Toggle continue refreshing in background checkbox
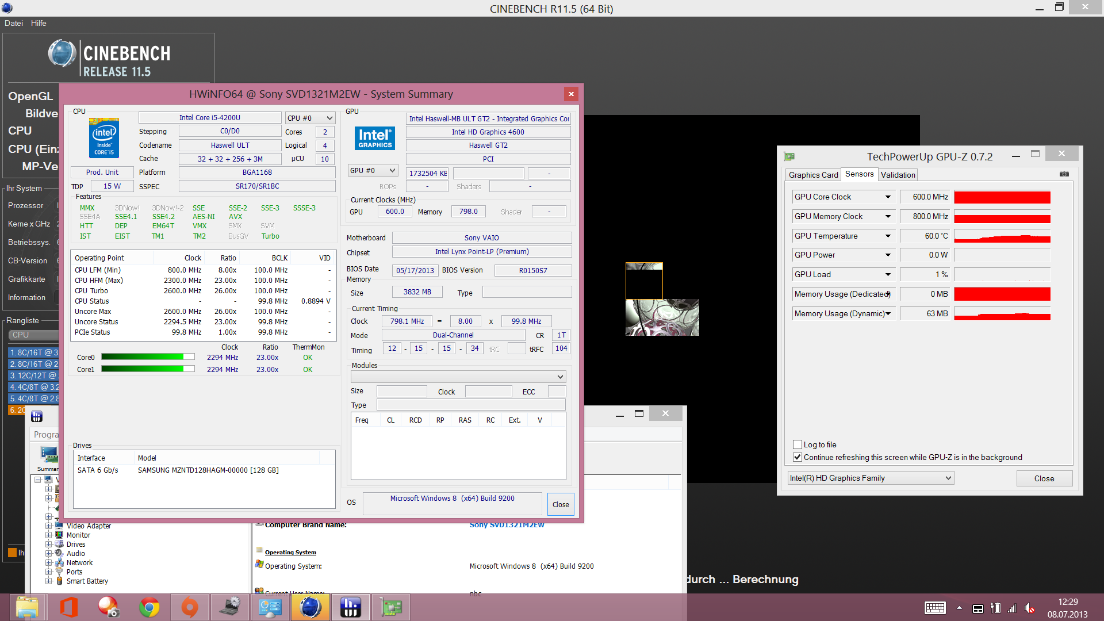The width and height of the screenshot is (1104, 621). point(798,457)
